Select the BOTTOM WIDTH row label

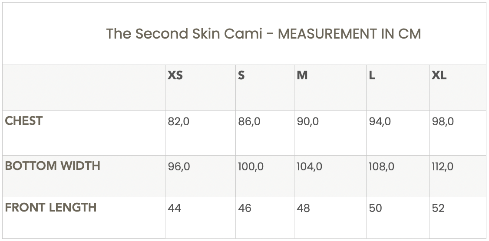(x=53, y=166)
